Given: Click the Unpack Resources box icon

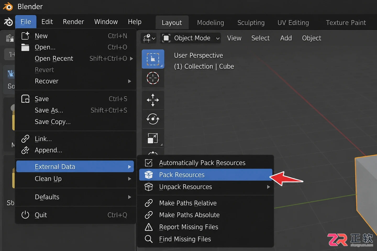Looking at the screenshot, I should click(149, 187).
